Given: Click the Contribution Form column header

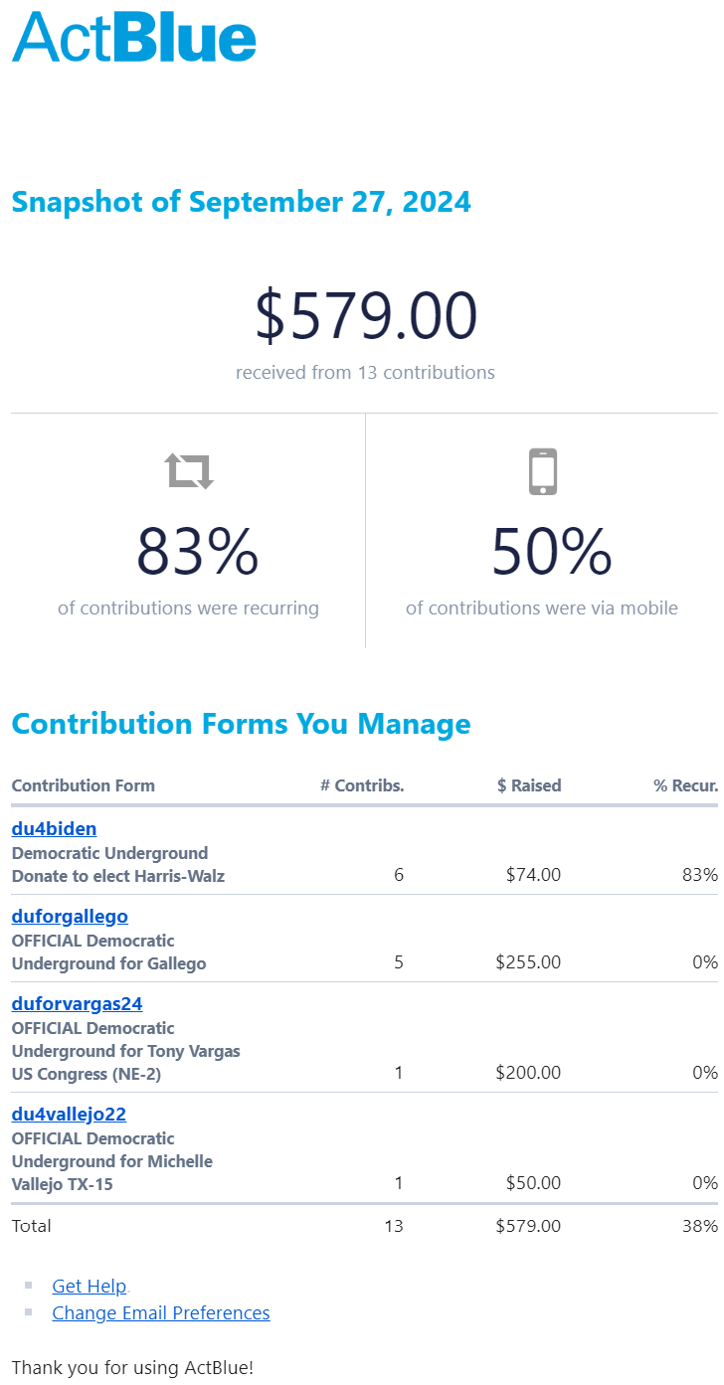Looking at the screenshot, I should 84,785.
